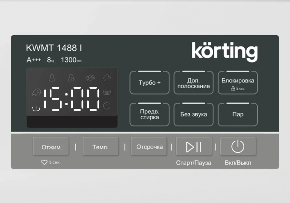Tap the prewash tub indicator icon
Image resolution: width=290 pixels, height=203 pixels.
point(36,109)
